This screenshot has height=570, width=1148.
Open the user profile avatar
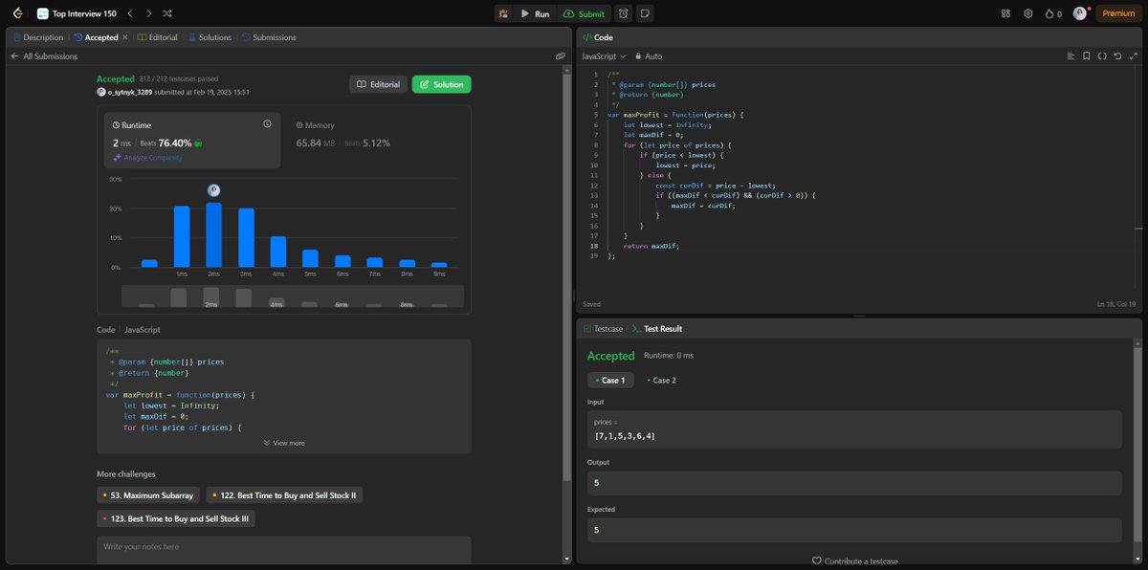(1080, 13)
